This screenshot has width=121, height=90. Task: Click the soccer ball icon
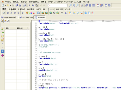coord(54,13)
